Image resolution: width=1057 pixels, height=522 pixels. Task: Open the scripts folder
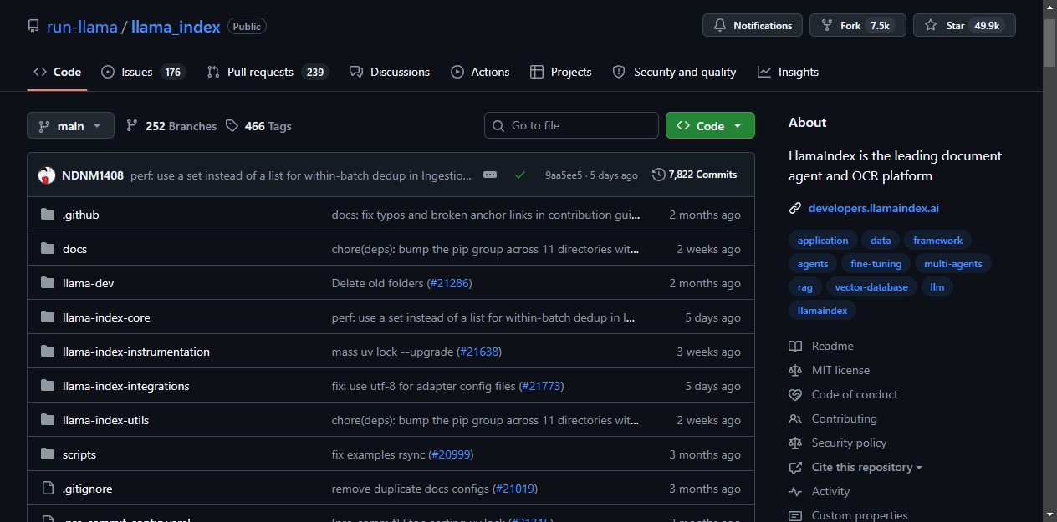click(x=79, y=454)
